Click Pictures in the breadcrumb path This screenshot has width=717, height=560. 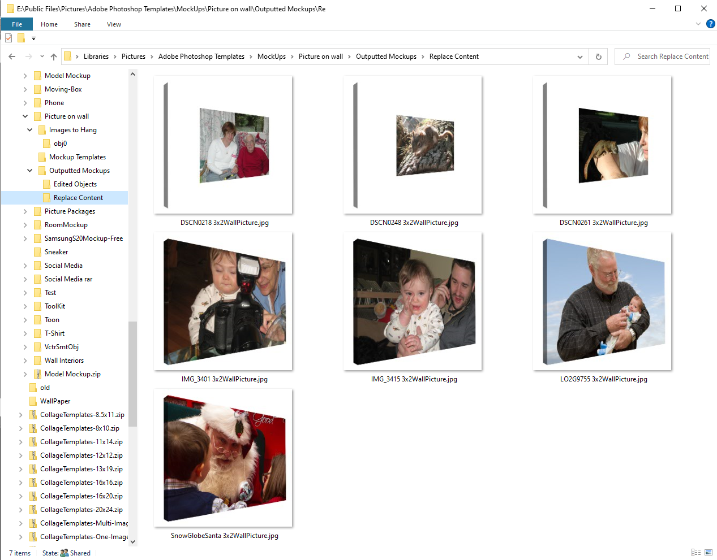(x=134, y=56)
